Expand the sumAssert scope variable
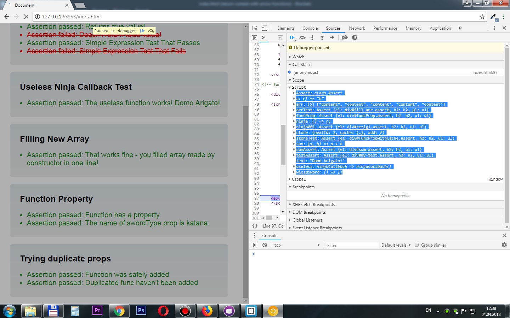This screenshot has height=318, width=510. (x=294, y=149)
